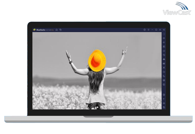Collapse the side toolbar with double chevron

[164, 30]
